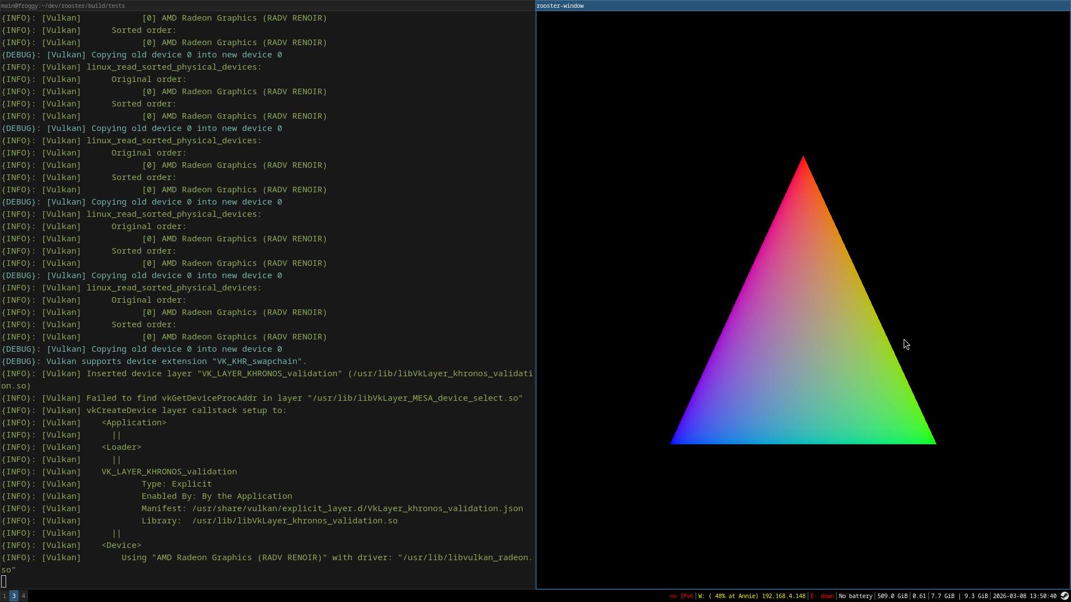Click the green bottom-right triangle corner

coord(929,440)
